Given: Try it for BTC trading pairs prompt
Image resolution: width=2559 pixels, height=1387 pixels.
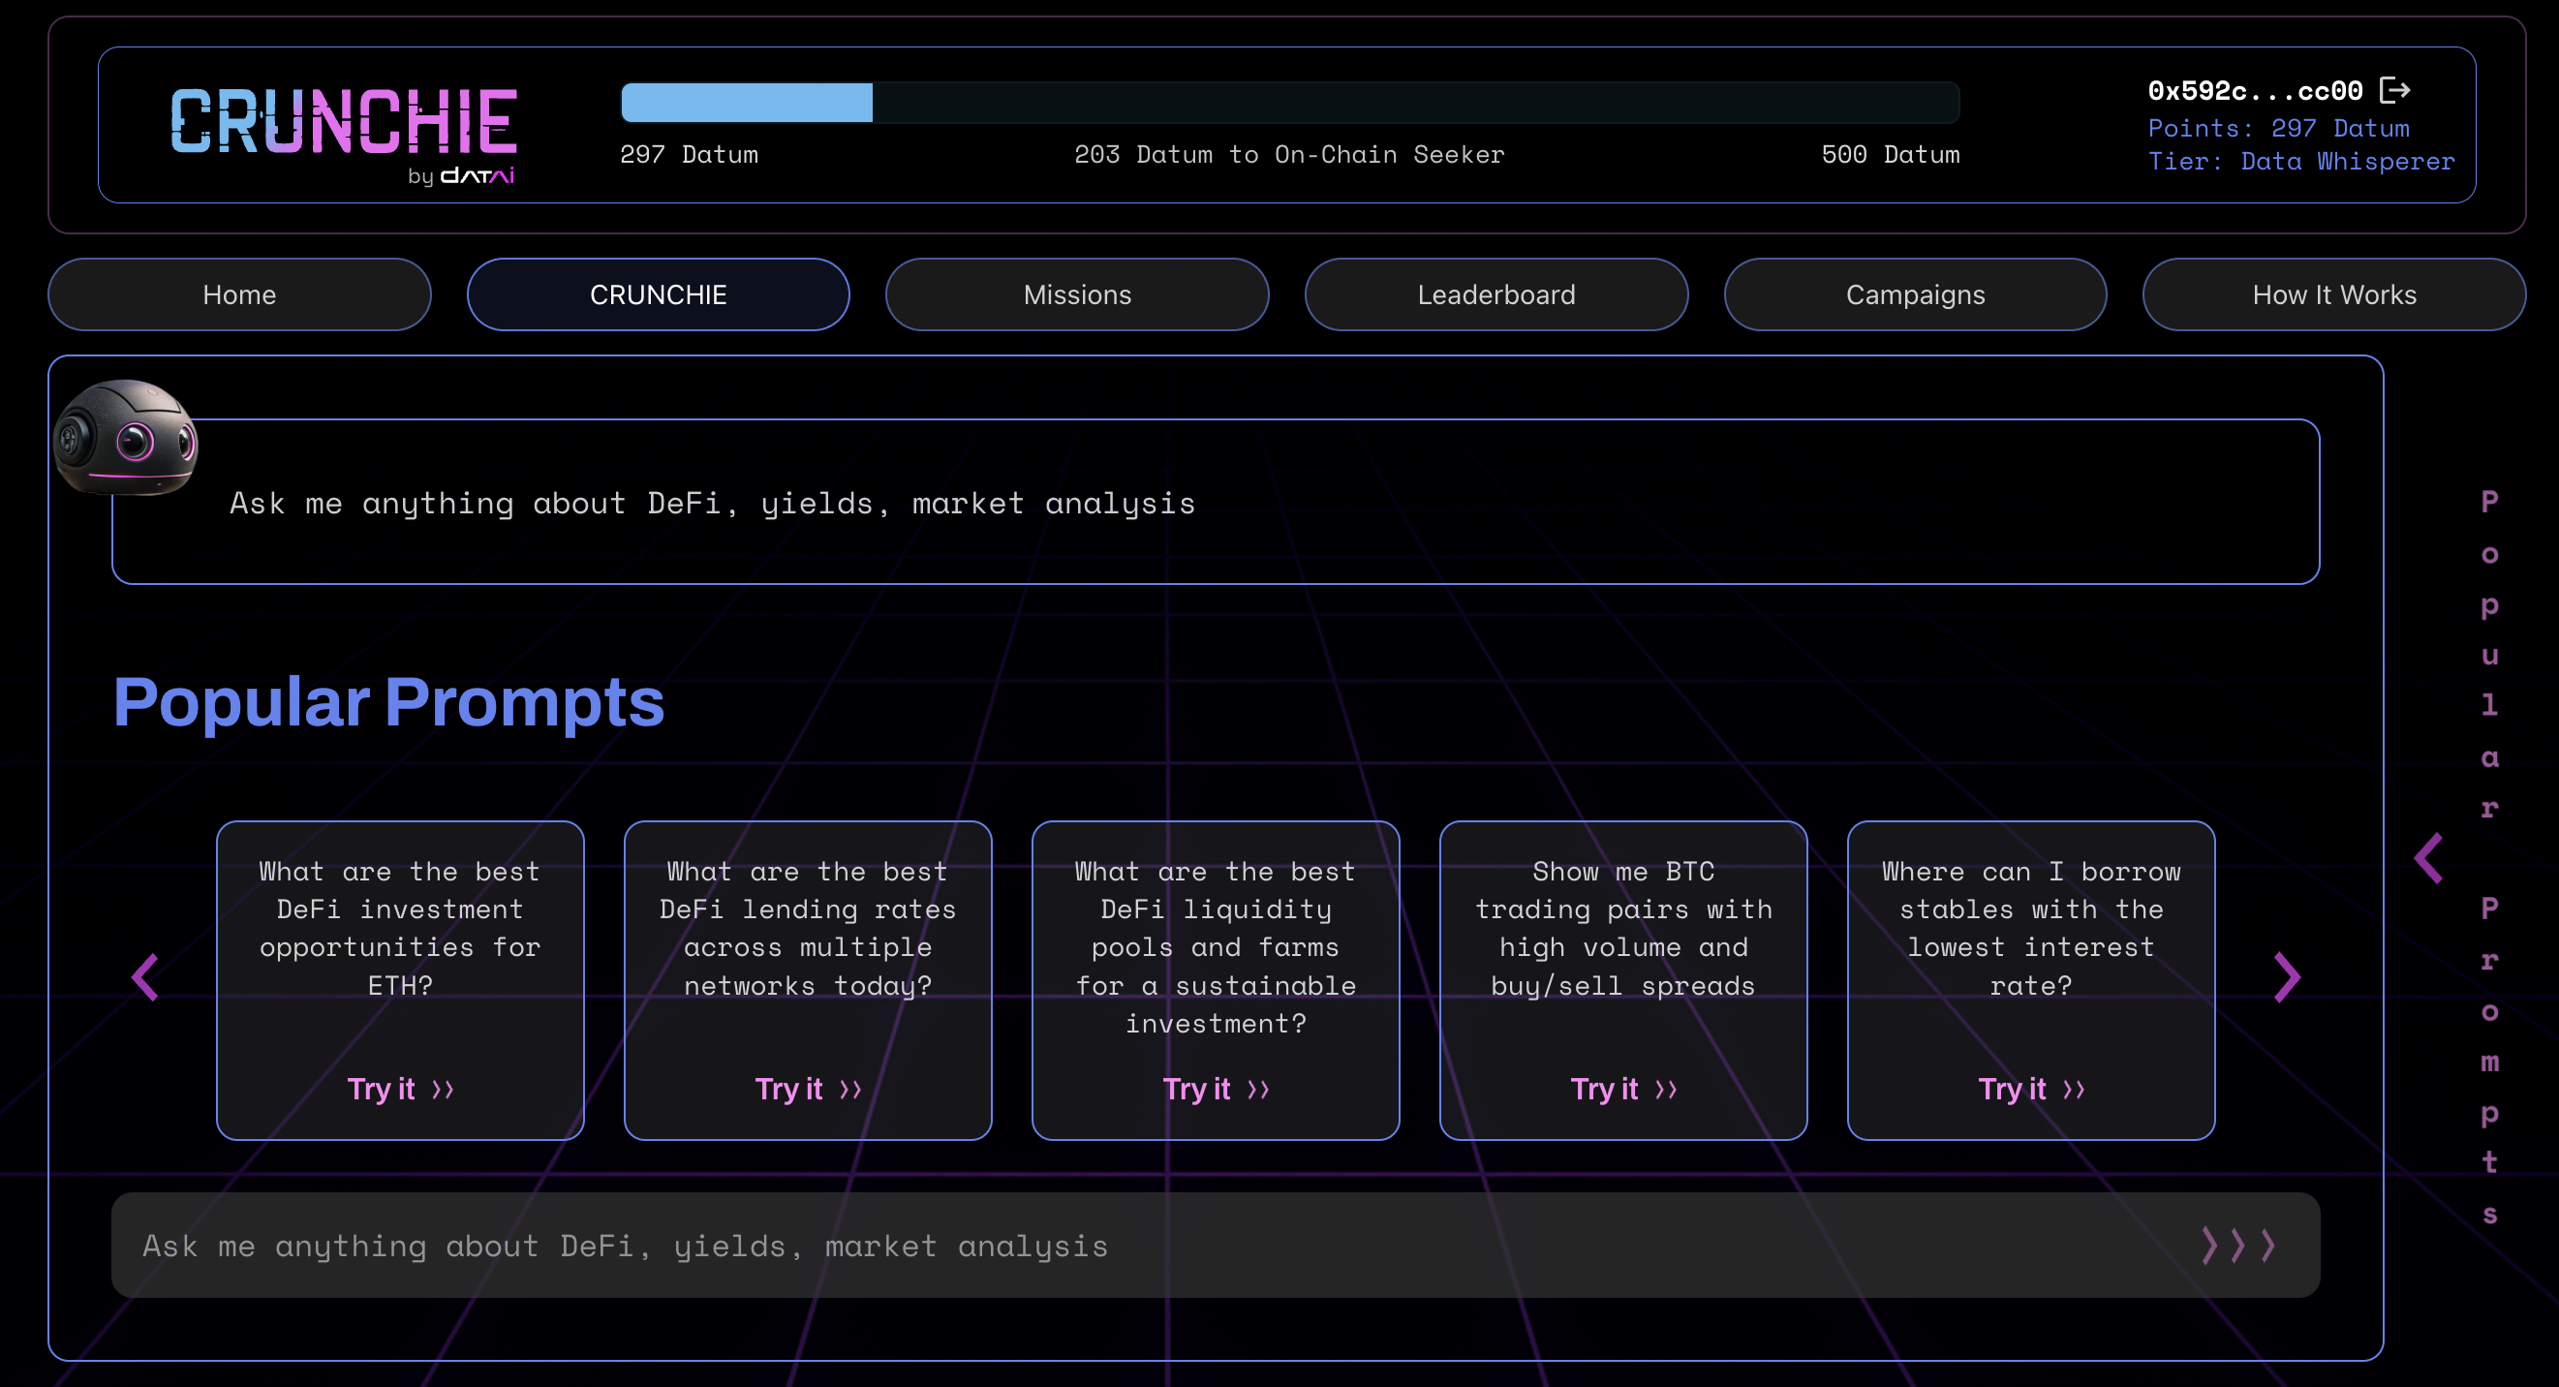Looking at the screenshot, I should click(x=1623, y=1089).
